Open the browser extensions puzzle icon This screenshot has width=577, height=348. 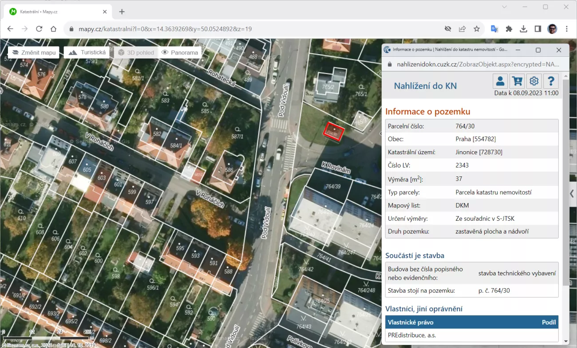point(509,29)
